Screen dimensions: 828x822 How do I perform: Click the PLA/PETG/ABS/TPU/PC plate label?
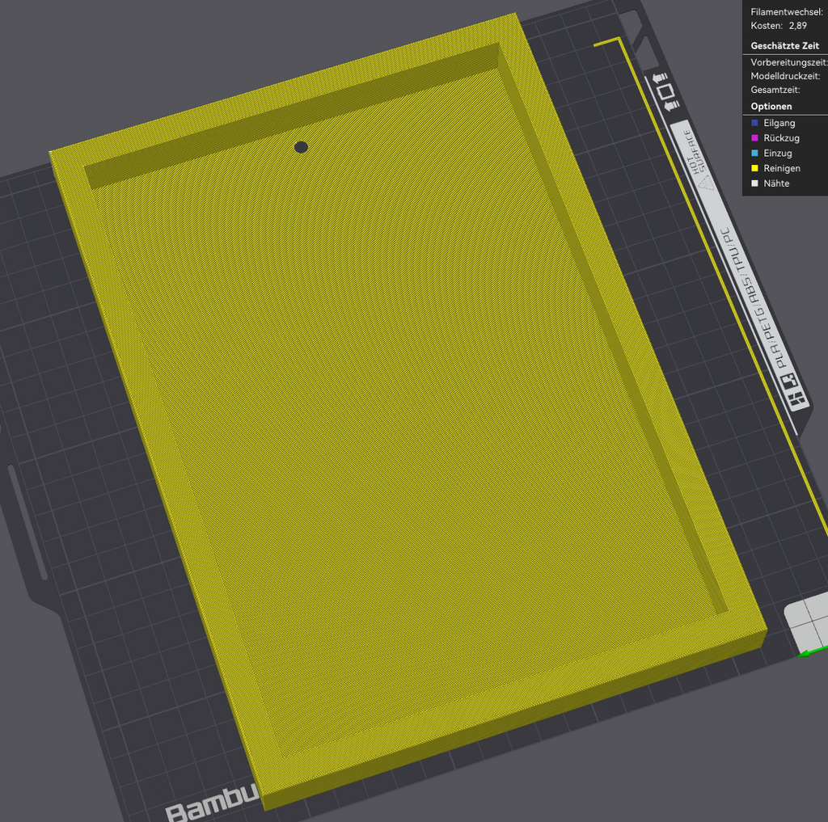(754, 297)
